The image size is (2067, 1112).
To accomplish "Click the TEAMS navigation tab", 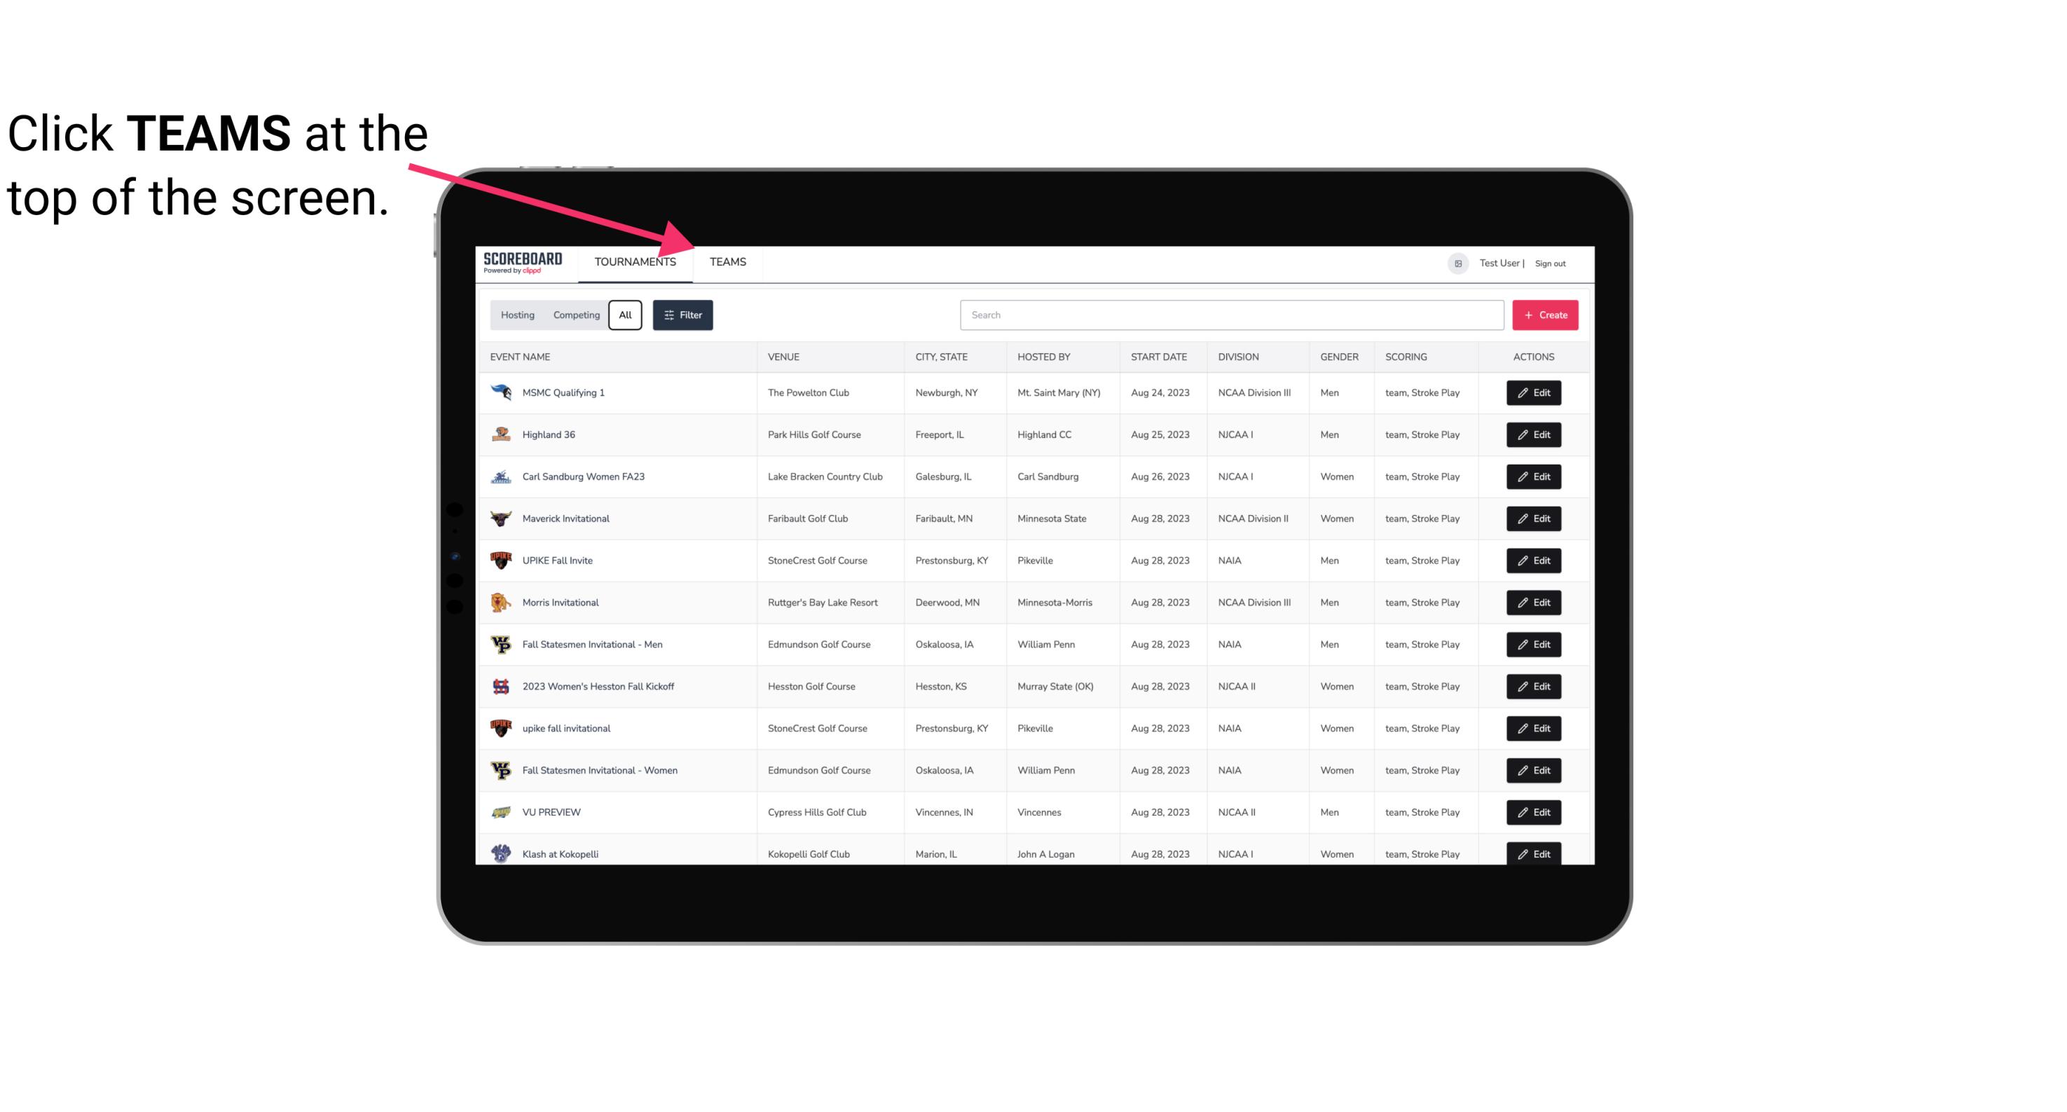I will pyautogui.click(x=725, y=261).
